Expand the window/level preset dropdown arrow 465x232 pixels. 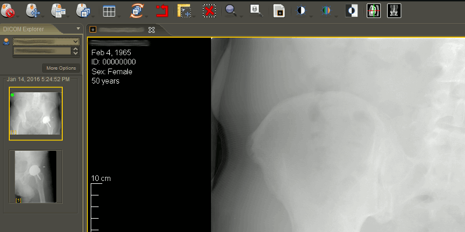[311, 16]
